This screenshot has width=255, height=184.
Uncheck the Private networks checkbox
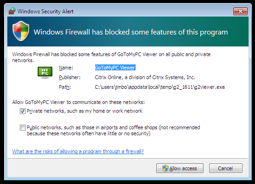point(23,111)
